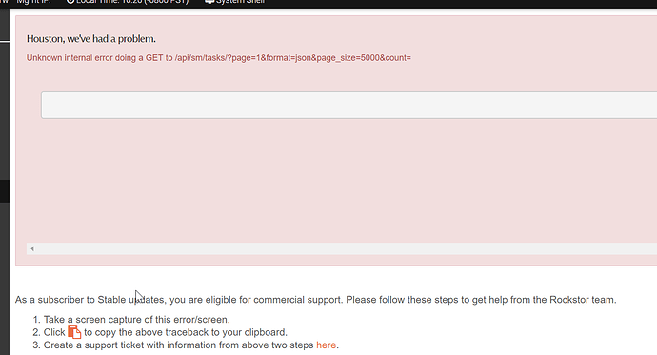Open the 'here' support ticket link

(x=326, y=345)
